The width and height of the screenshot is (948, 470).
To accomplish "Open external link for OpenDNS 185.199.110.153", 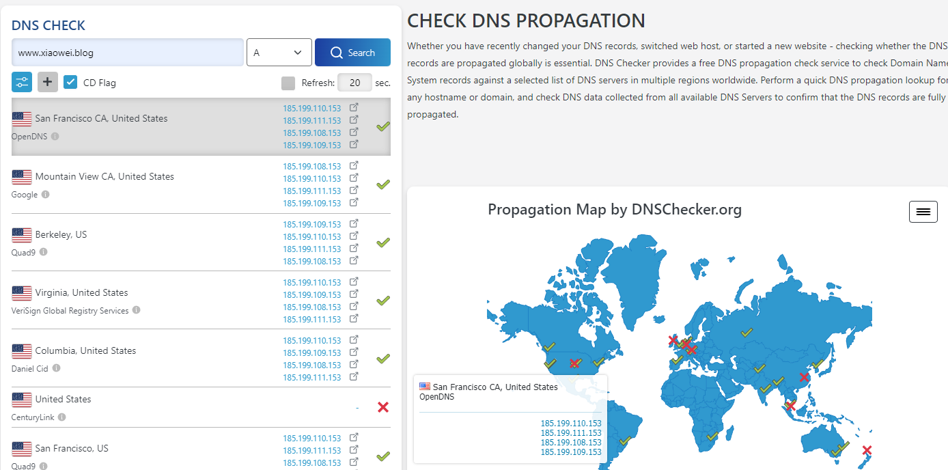I will pos(354,108).
